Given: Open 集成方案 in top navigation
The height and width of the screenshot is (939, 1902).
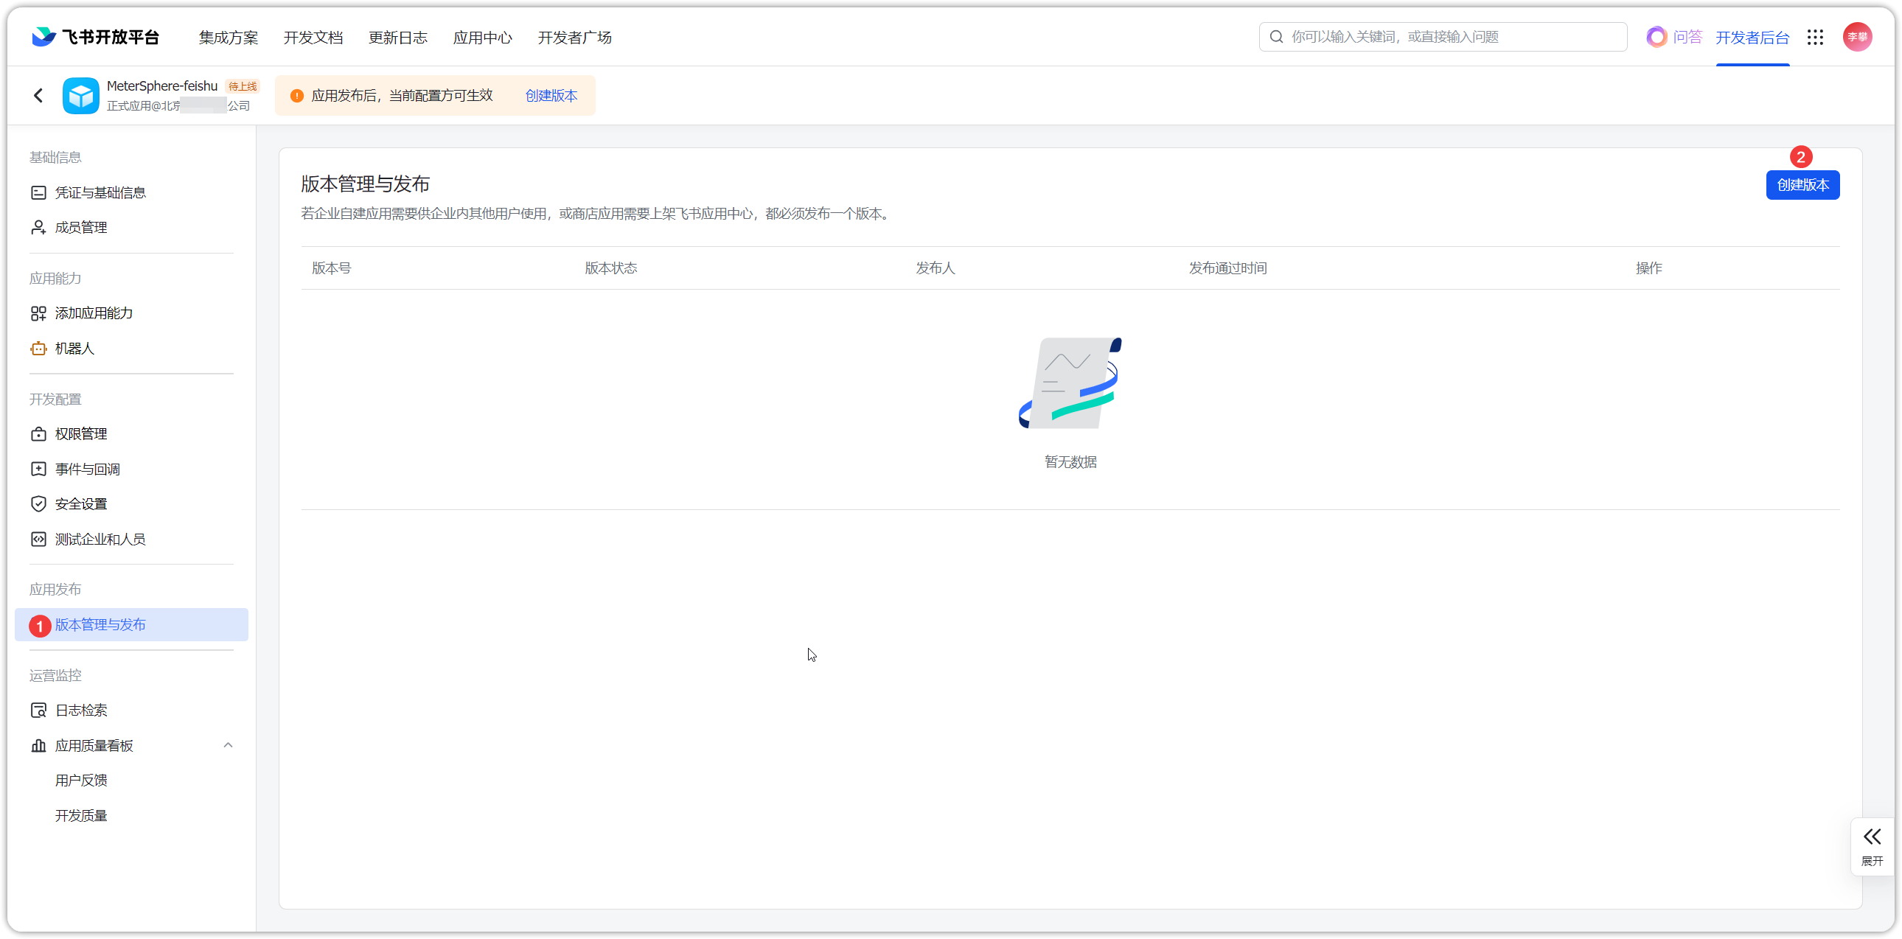Looking at the screenshot, I should point(228,38).
